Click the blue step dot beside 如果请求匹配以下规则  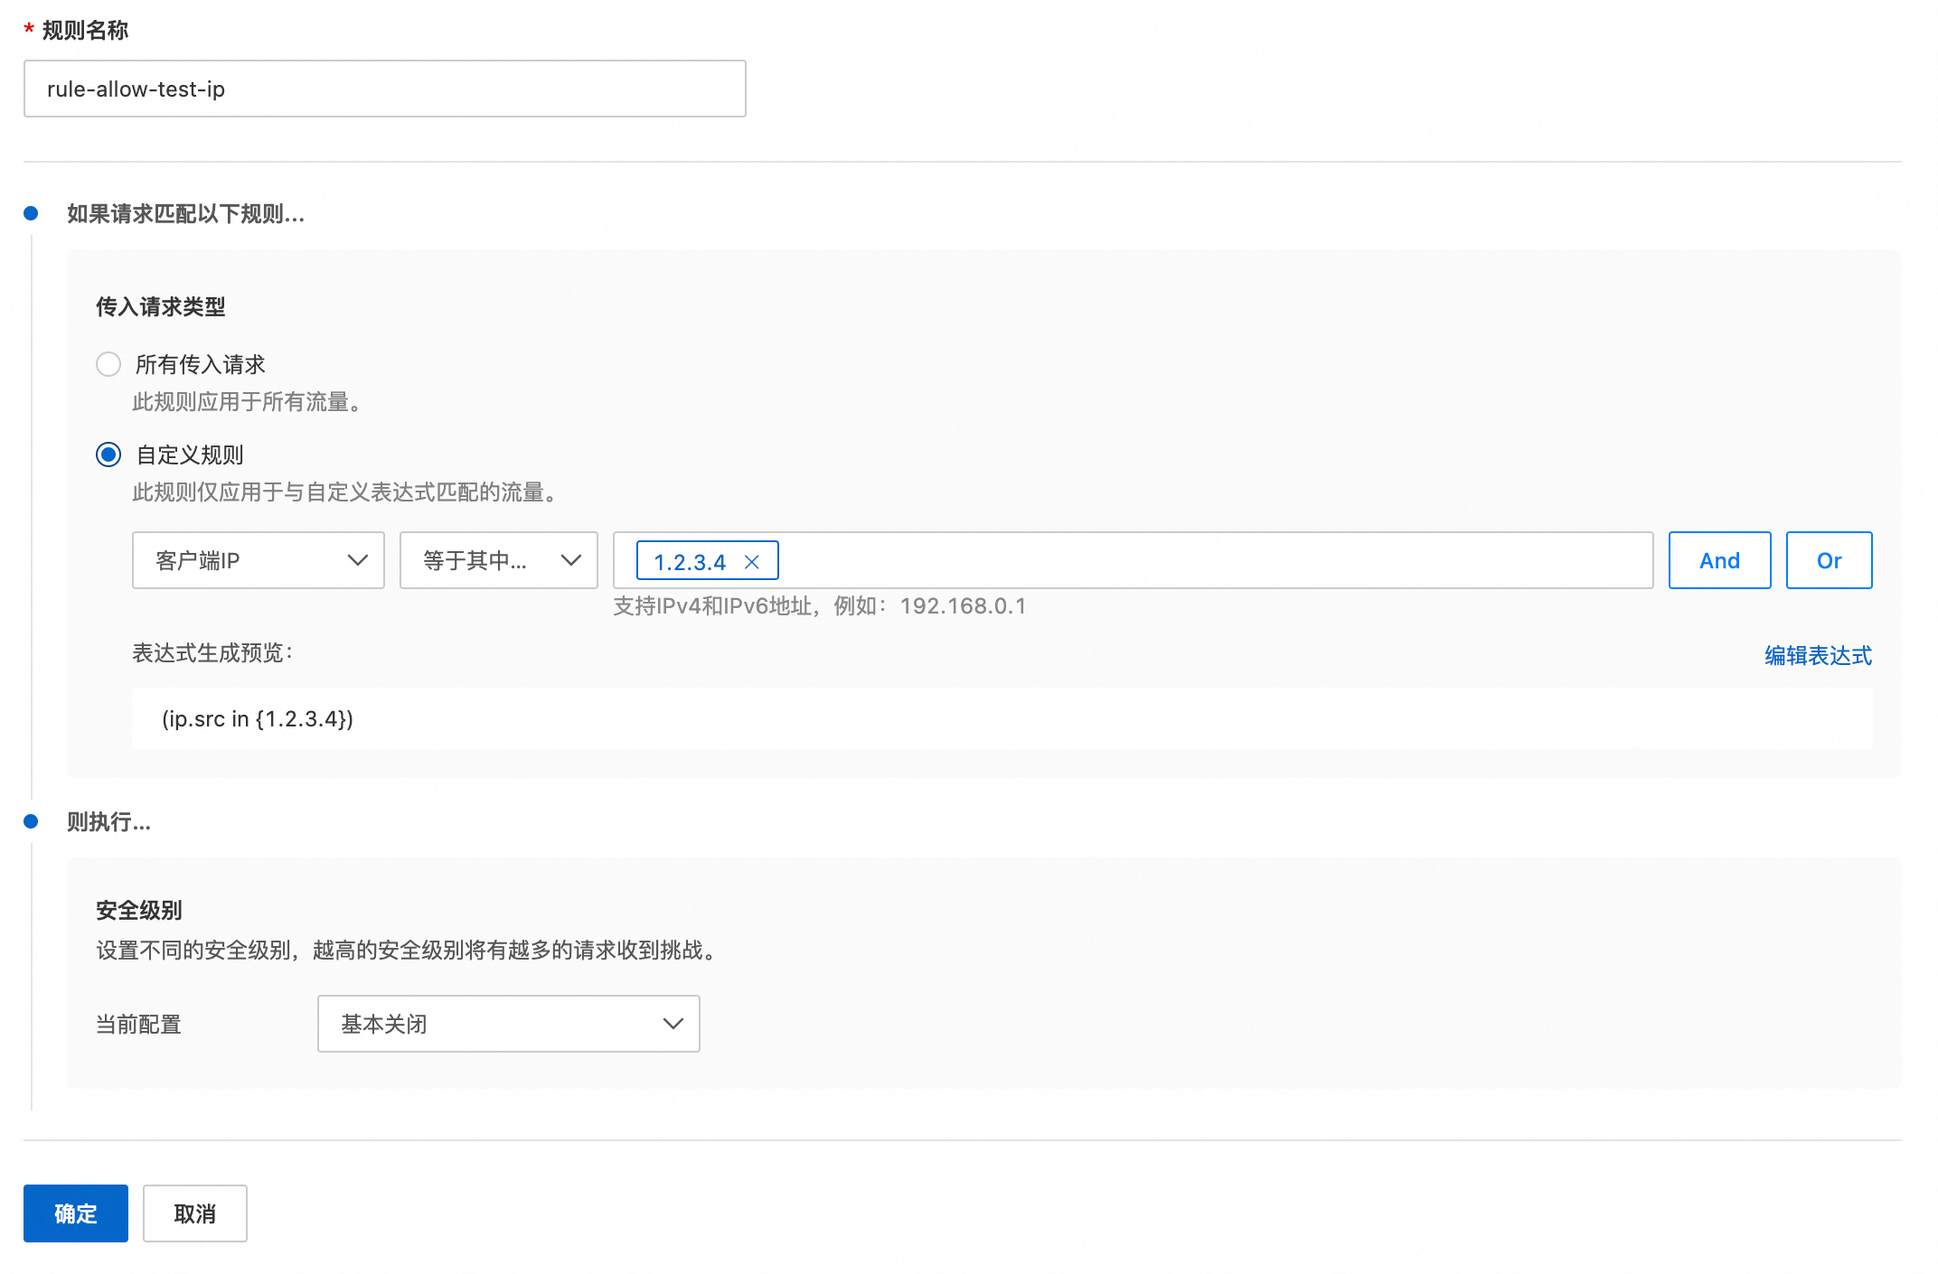[31, 213]
